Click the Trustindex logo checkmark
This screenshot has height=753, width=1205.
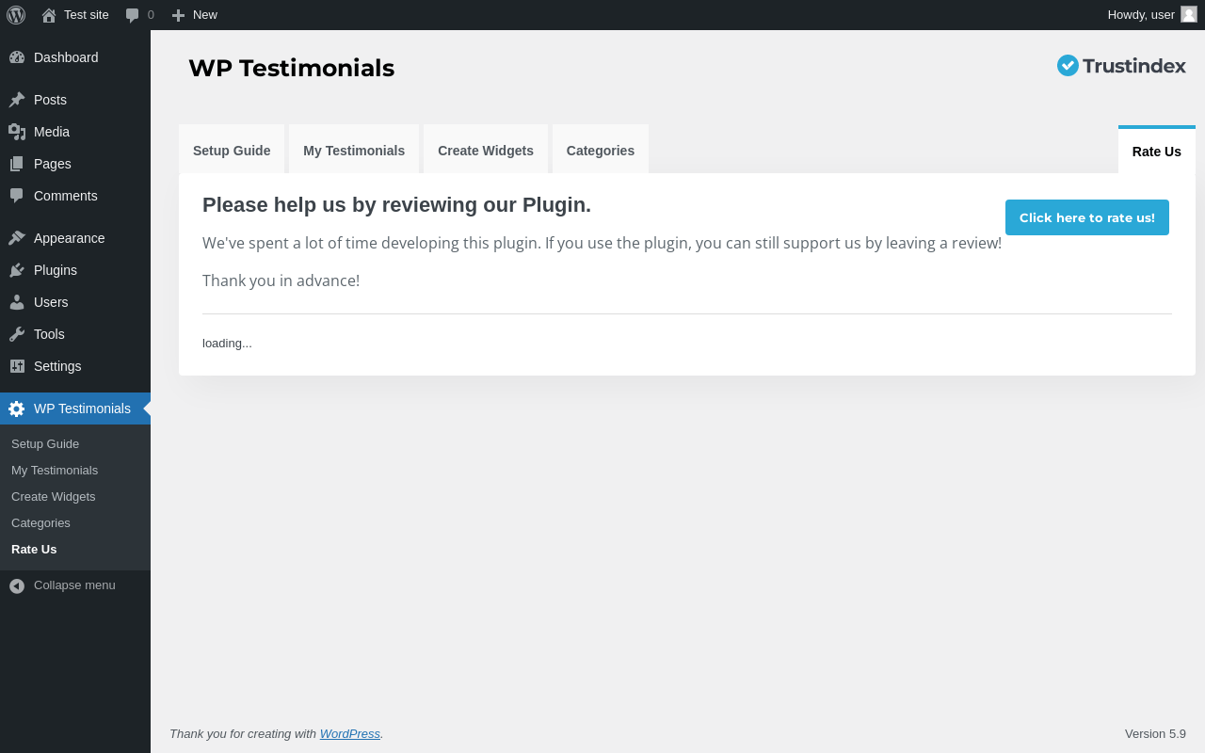(x=1068, y=65)
